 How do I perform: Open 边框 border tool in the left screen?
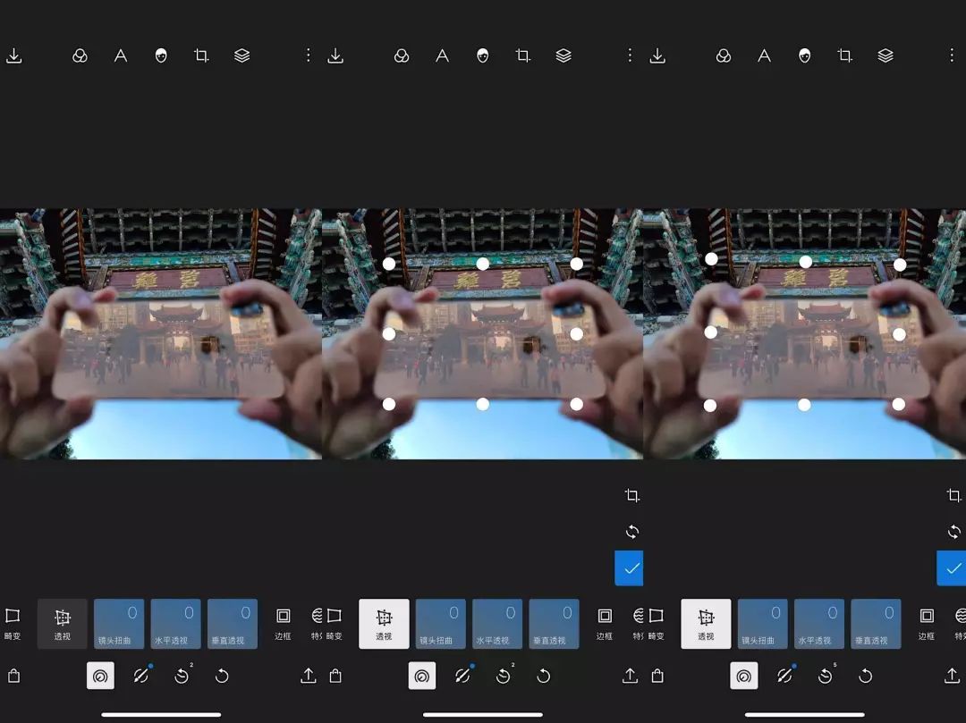[283, 624]
